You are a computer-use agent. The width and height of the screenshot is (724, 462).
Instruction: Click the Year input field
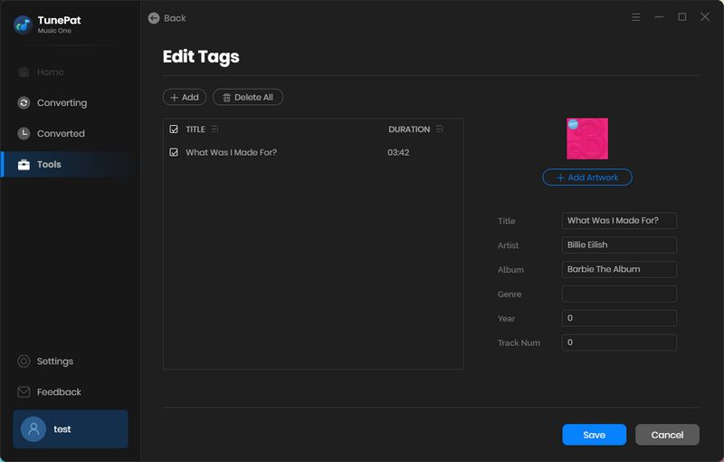point(619,318)
